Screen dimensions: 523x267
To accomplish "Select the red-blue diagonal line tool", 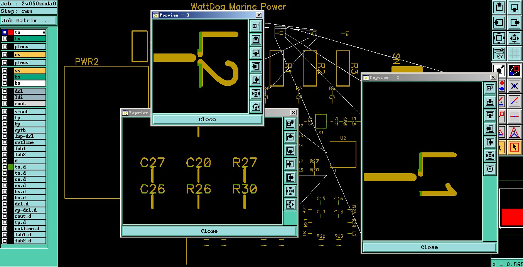I will 515,101.
